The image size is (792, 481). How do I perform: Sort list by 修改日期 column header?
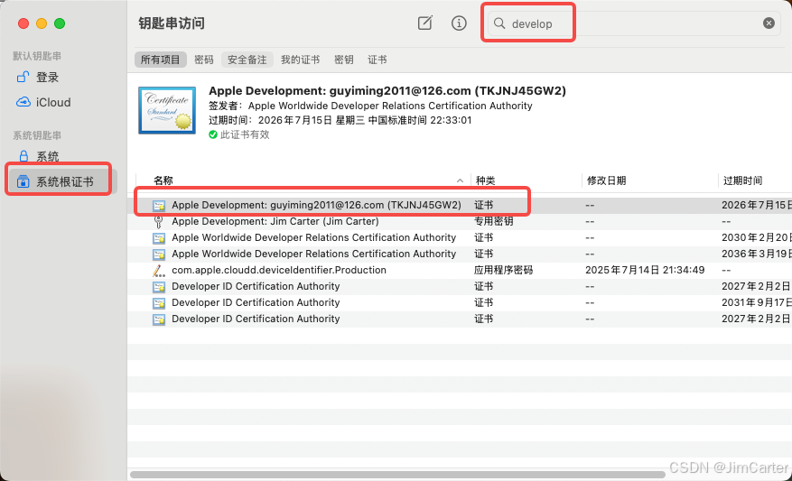606,180
